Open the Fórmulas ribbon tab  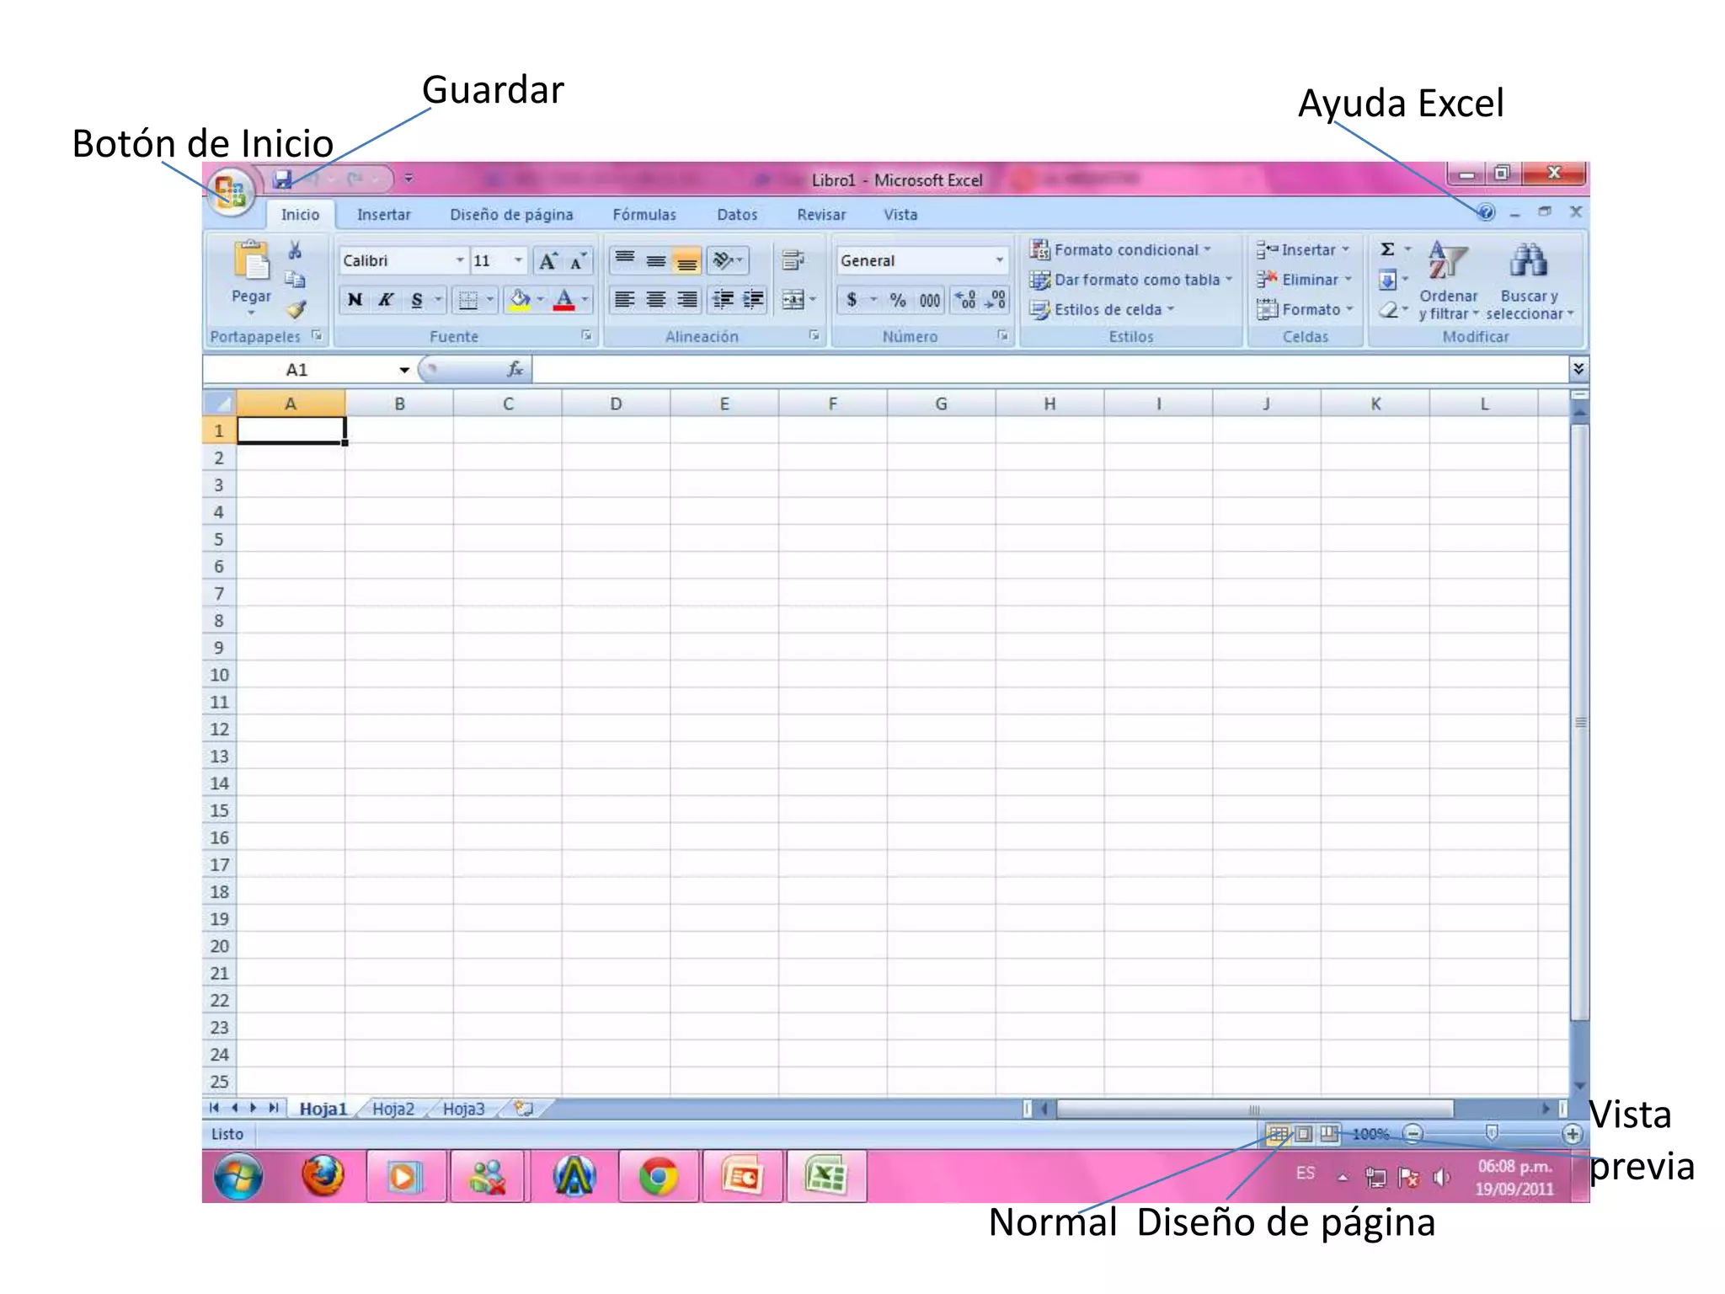pyautogui.click(x=644, y=215)
